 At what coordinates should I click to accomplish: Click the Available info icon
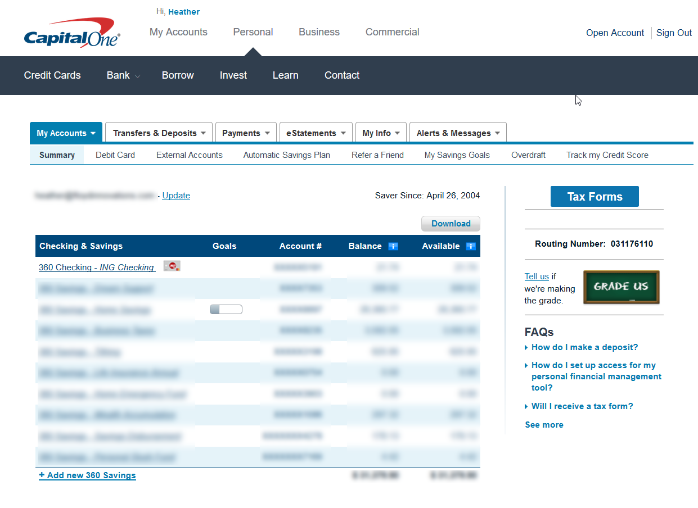(x=471, y=246)
